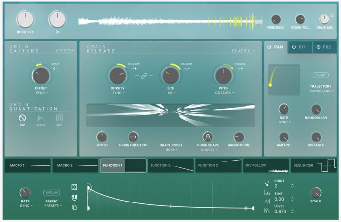Toggle the Bipolar button
The width and height of the screenshot is (341, 222).
point(52,193)
